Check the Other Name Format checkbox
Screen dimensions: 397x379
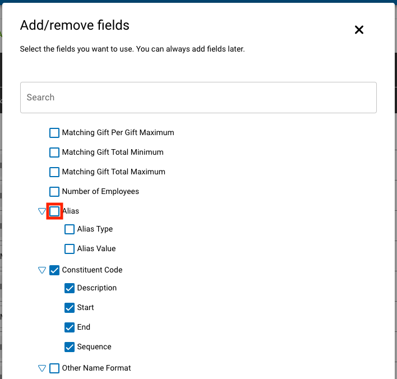click(54, 368)
